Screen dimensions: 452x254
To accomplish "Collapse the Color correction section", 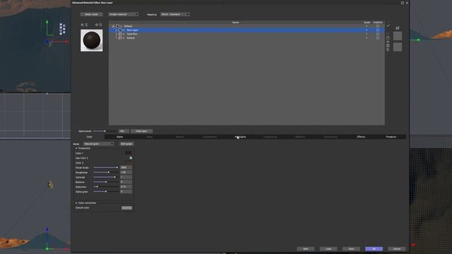I will [76, 203].
